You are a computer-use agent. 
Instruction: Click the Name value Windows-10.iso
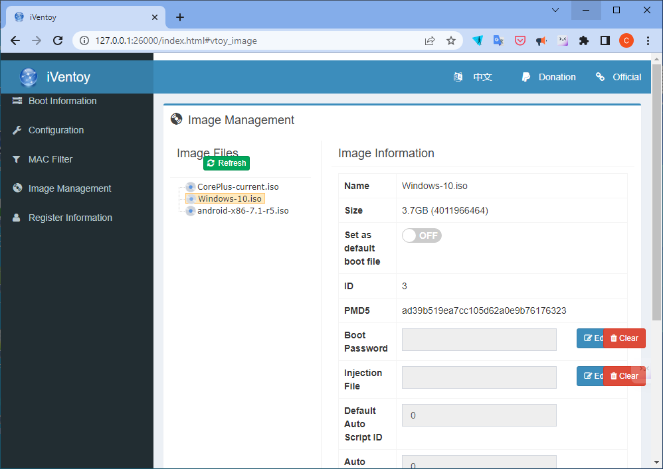(434, 186)
